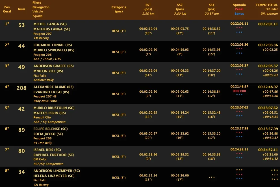280x187 pixels.
Task: Click the red 00:01:00 penalty time
Action: click(239, 91)
